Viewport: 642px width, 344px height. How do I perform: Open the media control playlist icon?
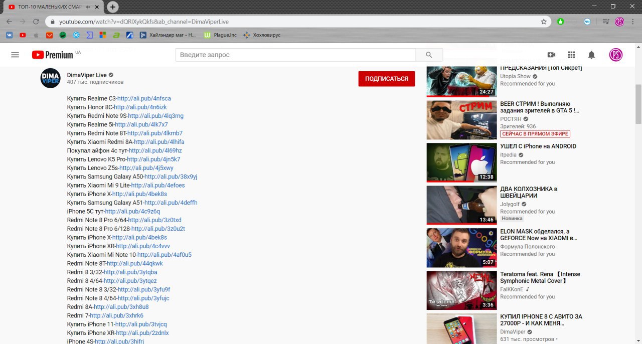point(606,22)
